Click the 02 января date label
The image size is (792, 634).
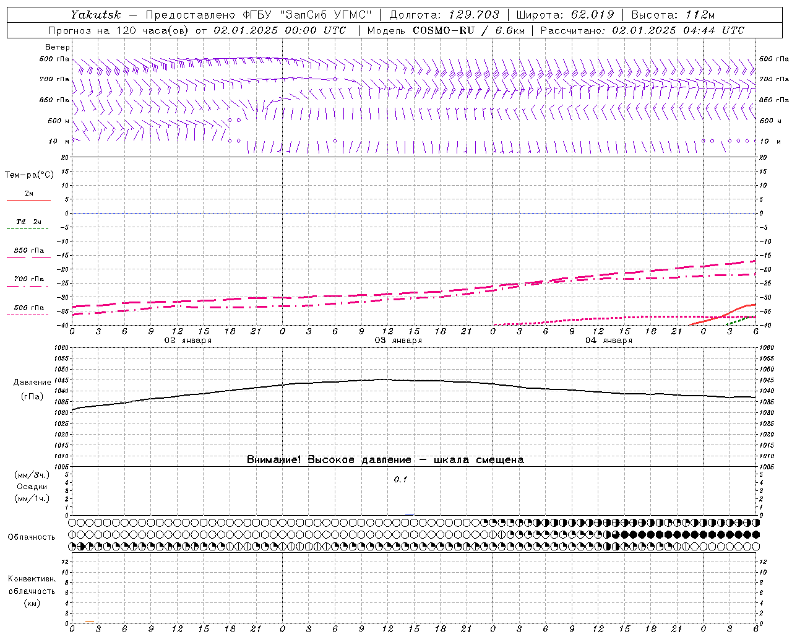click(x=187, y=340)
